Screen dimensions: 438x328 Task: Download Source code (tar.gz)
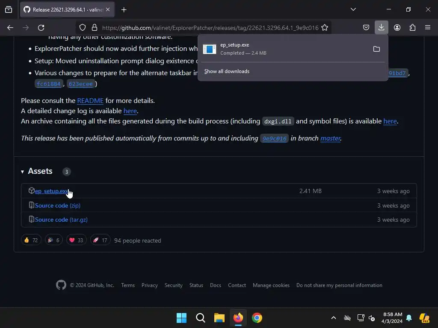point(61,220)
